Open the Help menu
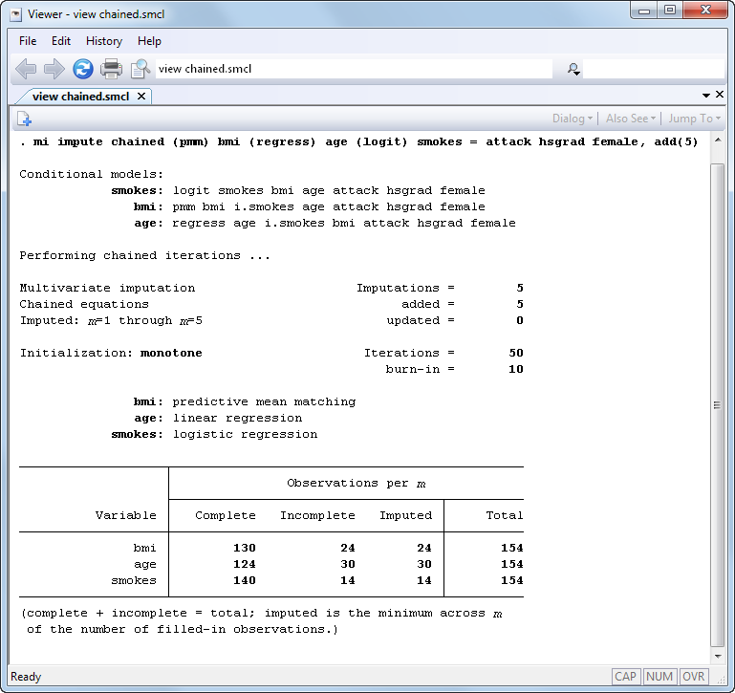Screen dimensions: 735x693 click(149, 41)
